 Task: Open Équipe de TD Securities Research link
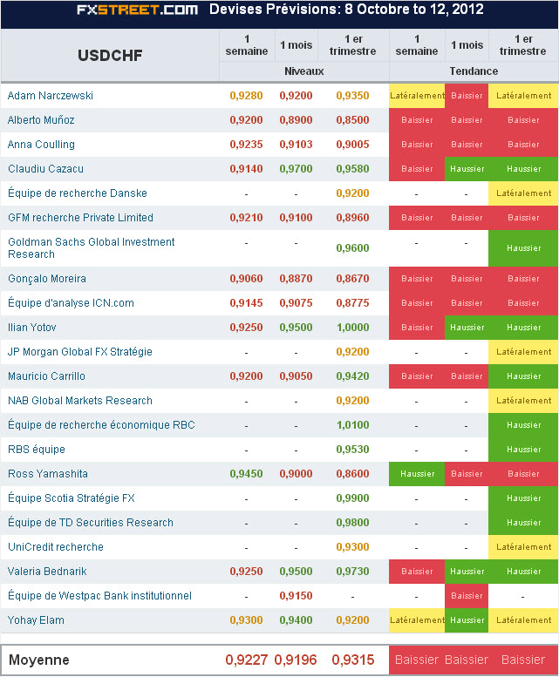(91, 523)
